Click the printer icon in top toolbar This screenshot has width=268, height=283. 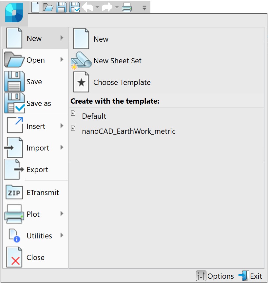[127, 7]
